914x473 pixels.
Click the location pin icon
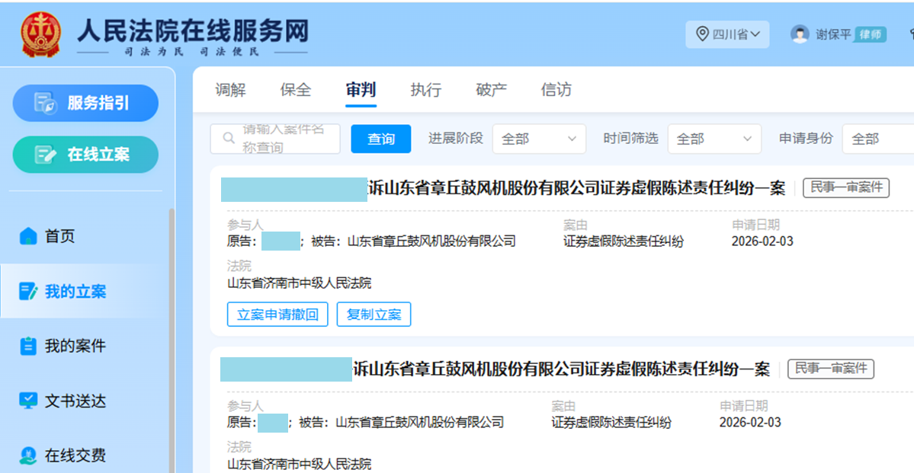702,34
